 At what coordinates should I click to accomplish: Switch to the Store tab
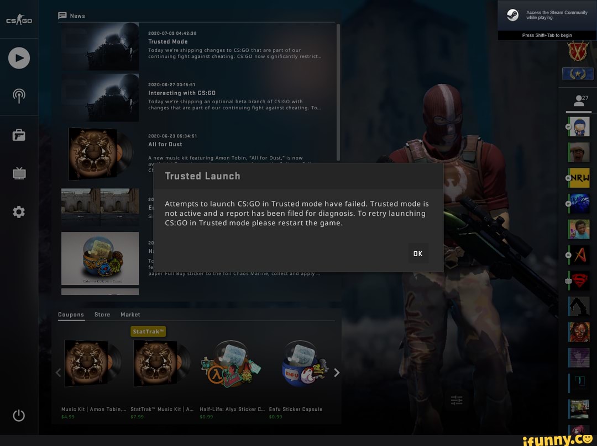coord(102,315)
